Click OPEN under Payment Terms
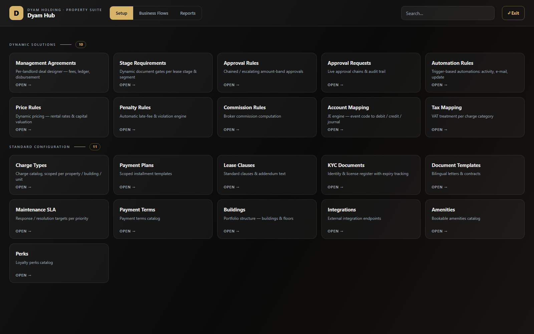 coord(127,231)
